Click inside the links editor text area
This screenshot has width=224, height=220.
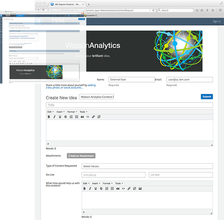pyautogui.click(x=147, y=200)
